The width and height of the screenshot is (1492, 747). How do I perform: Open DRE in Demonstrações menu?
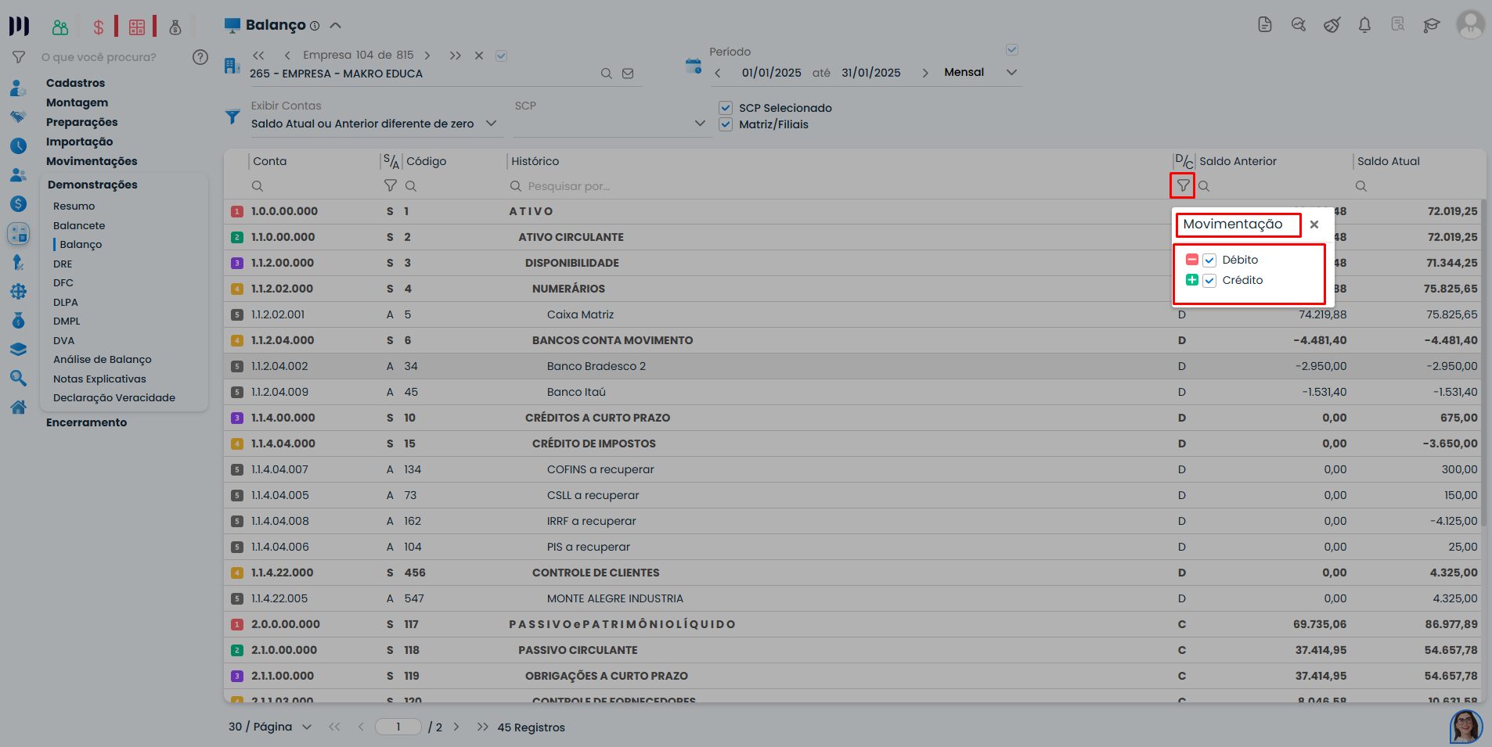tap(63, 264)
